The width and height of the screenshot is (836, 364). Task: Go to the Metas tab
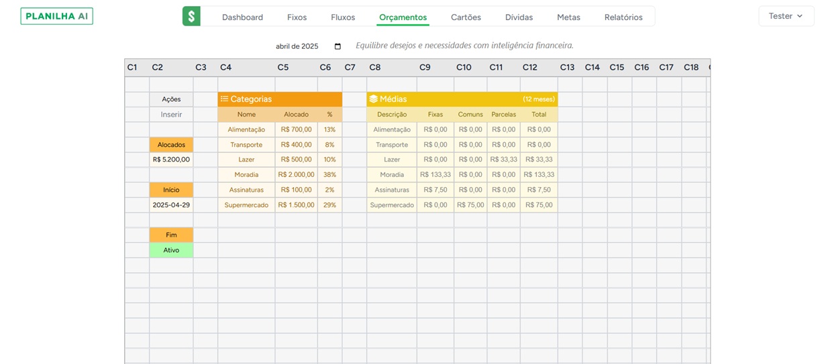click(568, 17)
